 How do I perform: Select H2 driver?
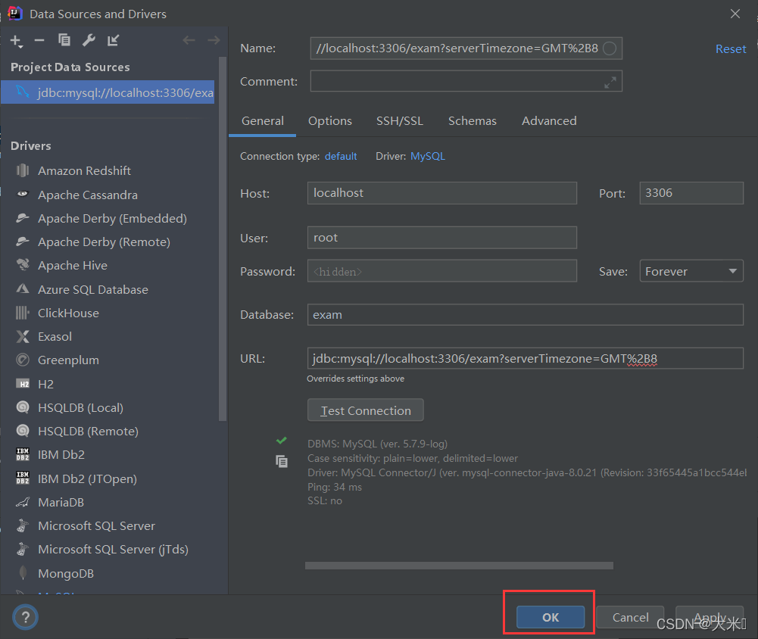pos(45,385)
